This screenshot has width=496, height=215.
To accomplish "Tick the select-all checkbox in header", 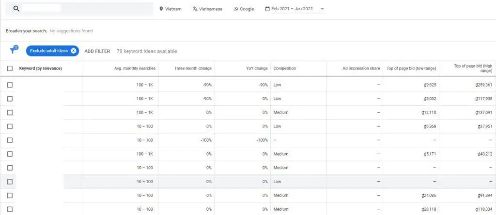I will point(10,69).
